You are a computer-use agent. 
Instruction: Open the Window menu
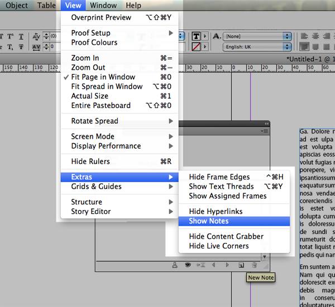click(x=103, y=6)
